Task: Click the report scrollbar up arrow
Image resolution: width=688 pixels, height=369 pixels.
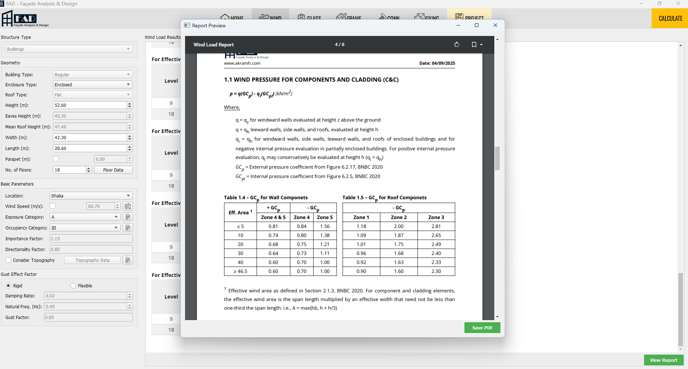Action: (x=497, y=39)
